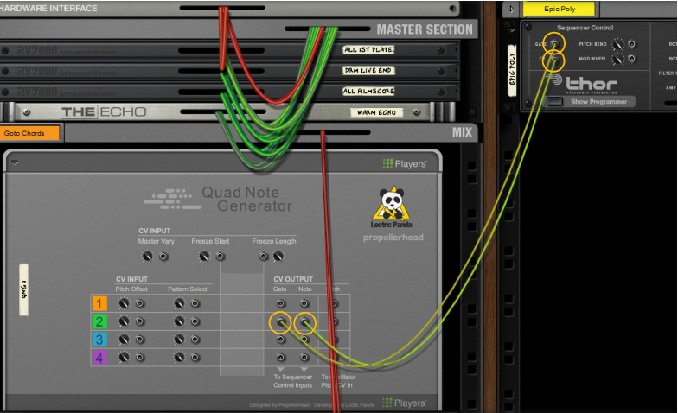Click channel 3 Pattern Select CV jack
Viewport: 678px width, 413px height.
point(195,340)
